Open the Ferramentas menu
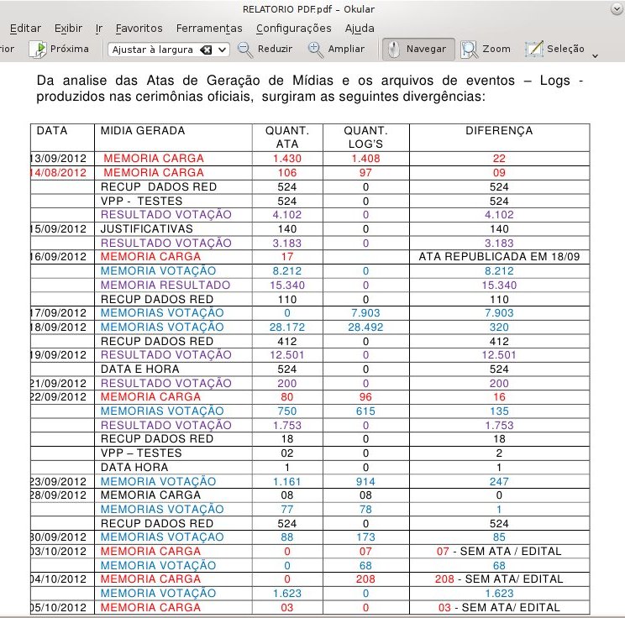Image resolution: width=625 pixels, height=618 pixels. 209,28
